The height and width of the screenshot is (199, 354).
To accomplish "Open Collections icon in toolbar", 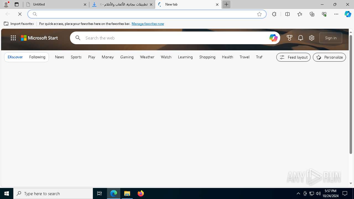I will [312, 14].
